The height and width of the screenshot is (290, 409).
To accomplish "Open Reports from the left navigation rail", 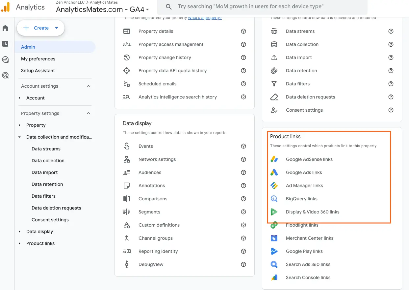I will point(5,44).
